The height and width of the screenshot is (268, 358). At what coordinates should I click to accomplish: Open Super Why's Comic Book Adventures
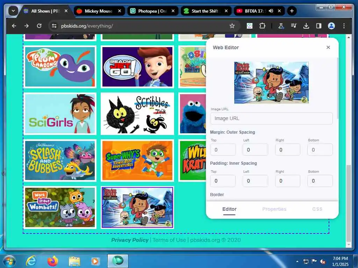pyautogui.click(x=137, y=161)
